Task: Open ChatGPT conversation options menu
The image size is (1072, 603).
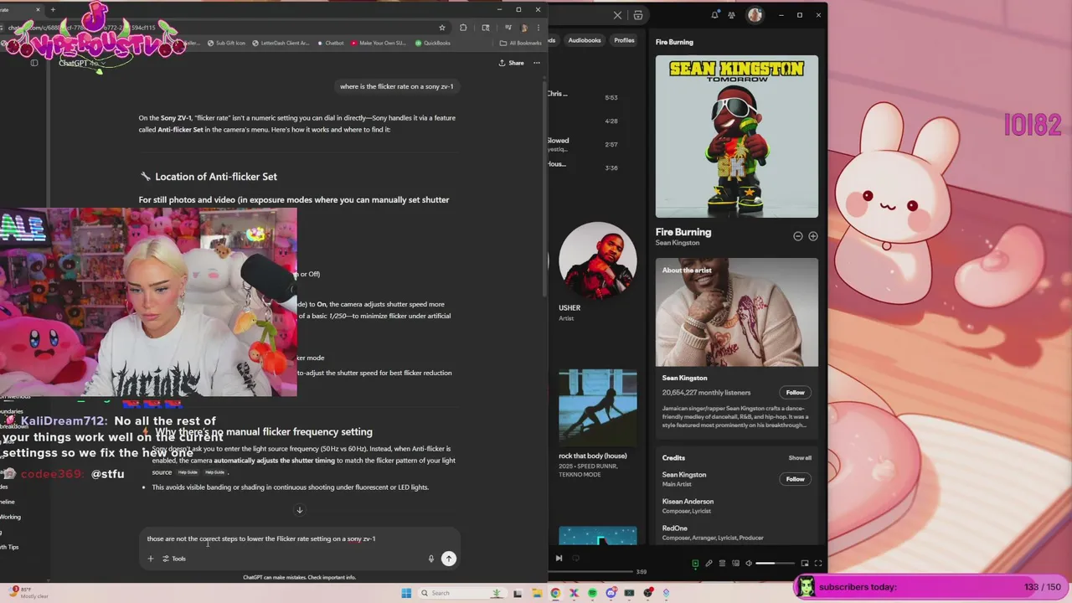Action: pyautogui.click(x=537, y=63)
